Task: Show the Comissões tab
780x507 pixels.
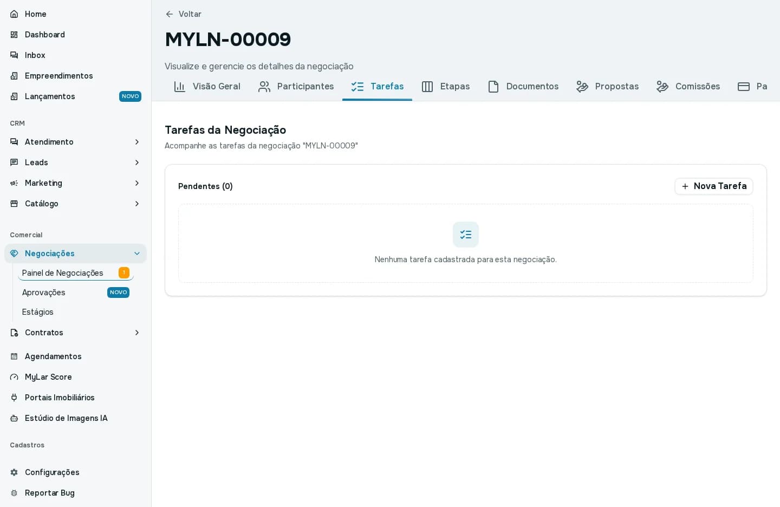Action: (688, 87)
